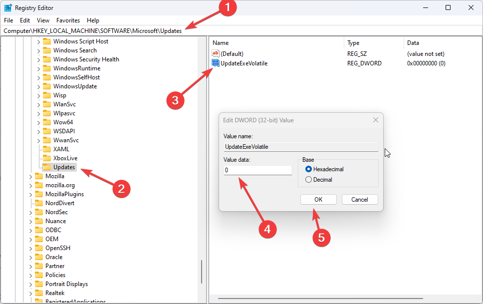Click the XboxLive folder icon
The width and height of the screenshot is (483, 304).
(47, 158)
